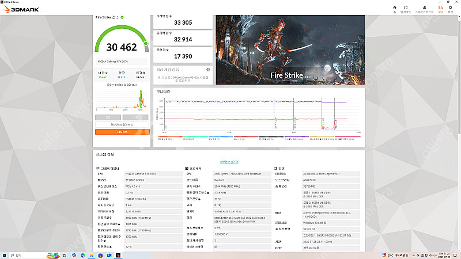Open Outlook from the taskbar
This screenshot has width=461, height=259.
pyautogui.click(x=109, y=256)
